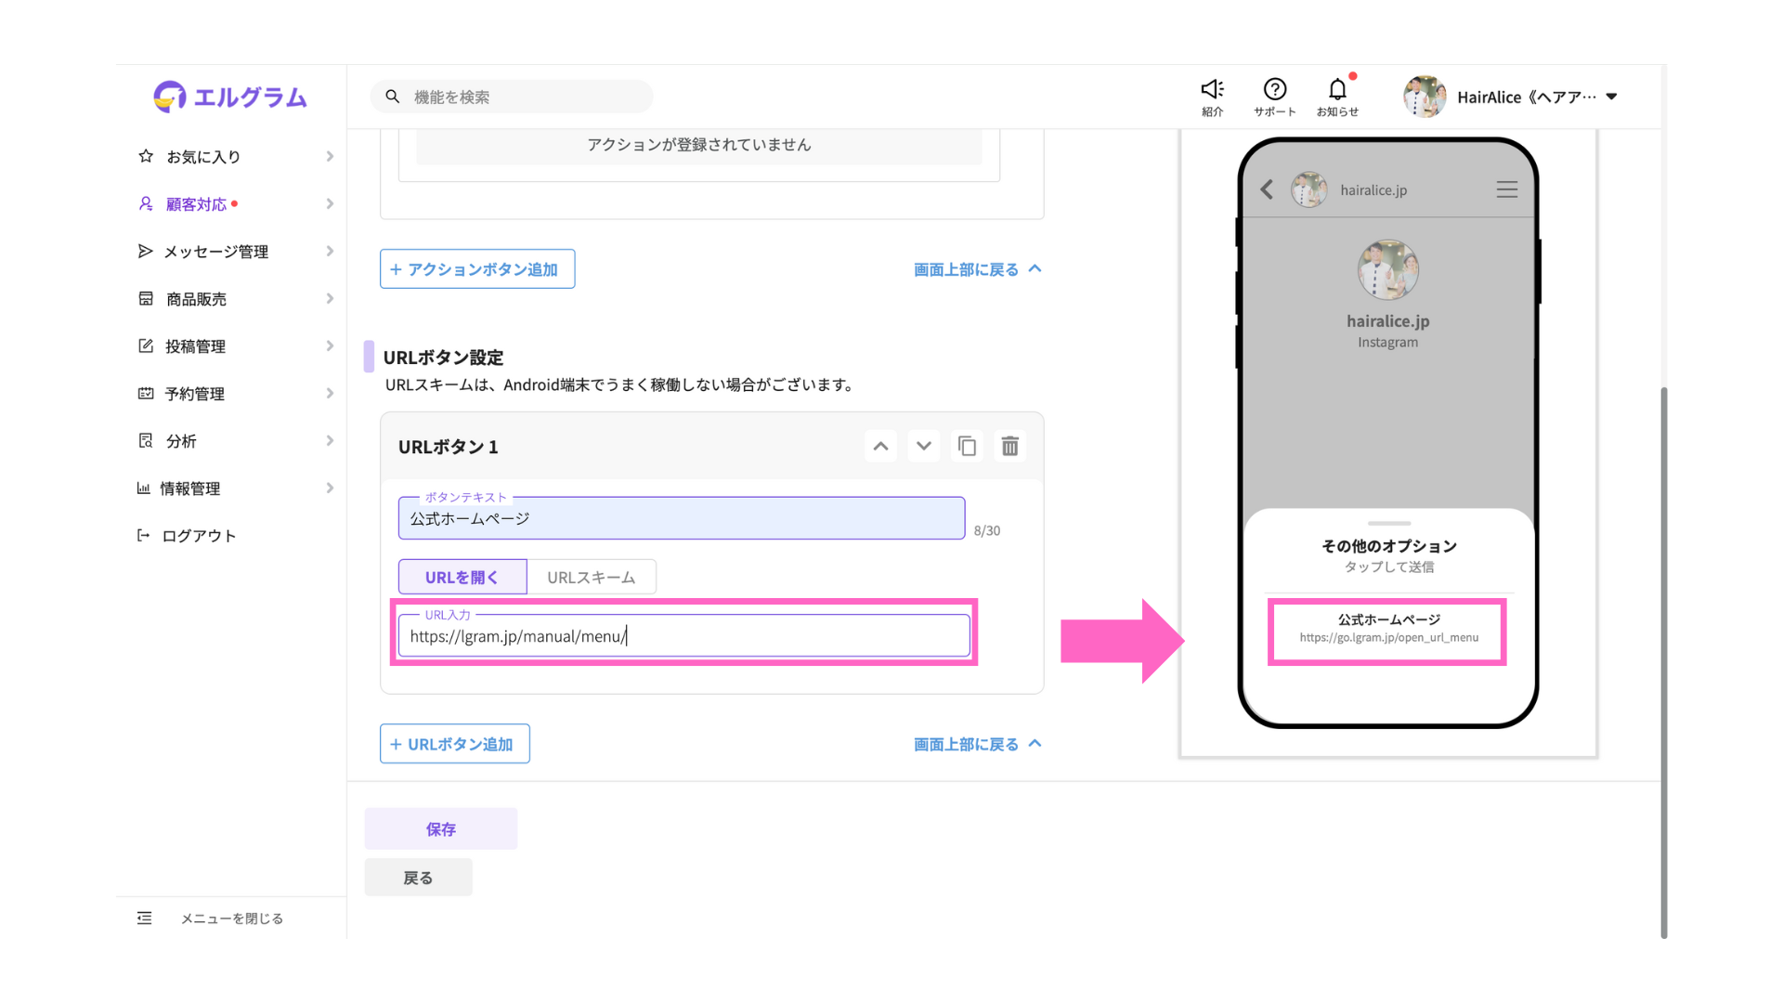
Task: Move URLボタン 1 up with arrow
Action: tap(880, 447)
